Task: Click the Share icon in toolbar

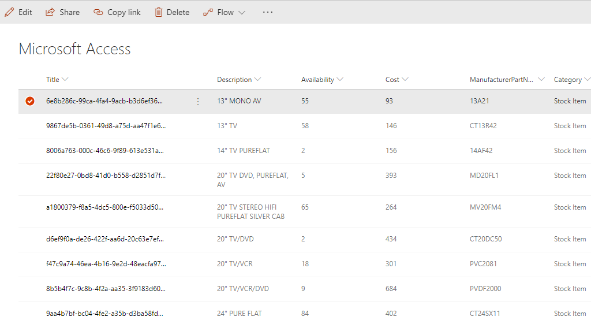Action: coord(50,12)
